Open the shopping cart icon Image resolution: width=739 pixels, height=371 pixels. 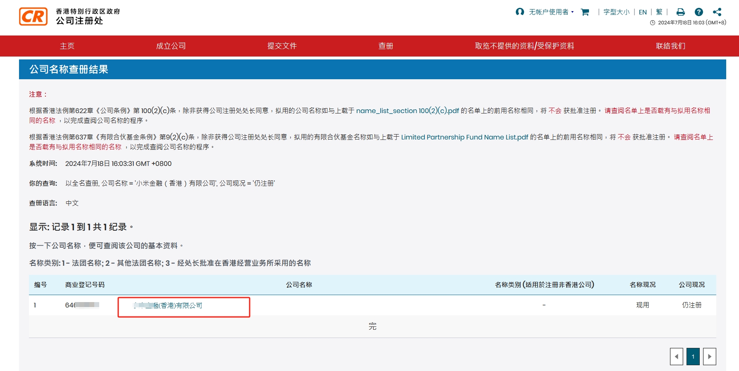[x=585, y=12]
